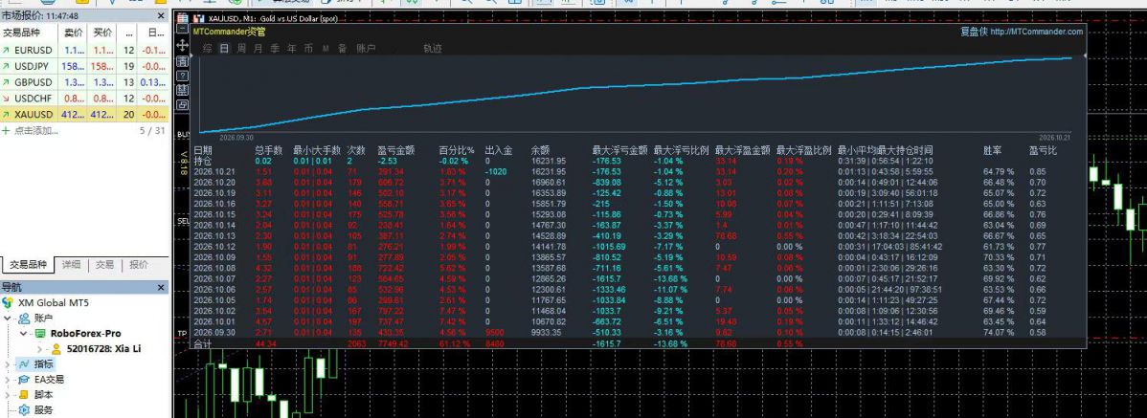Close the 导航 Navigator panel
This screenshot has height=418, width=1147.
coord(161,287)
